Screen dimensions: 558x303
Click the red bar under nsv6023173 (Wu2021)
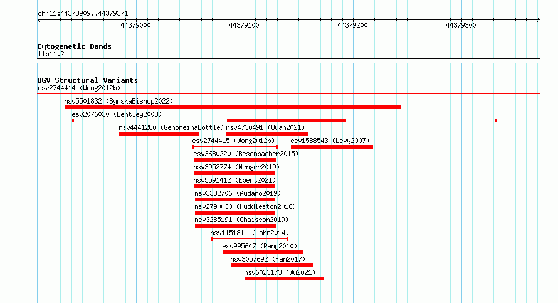285,279
